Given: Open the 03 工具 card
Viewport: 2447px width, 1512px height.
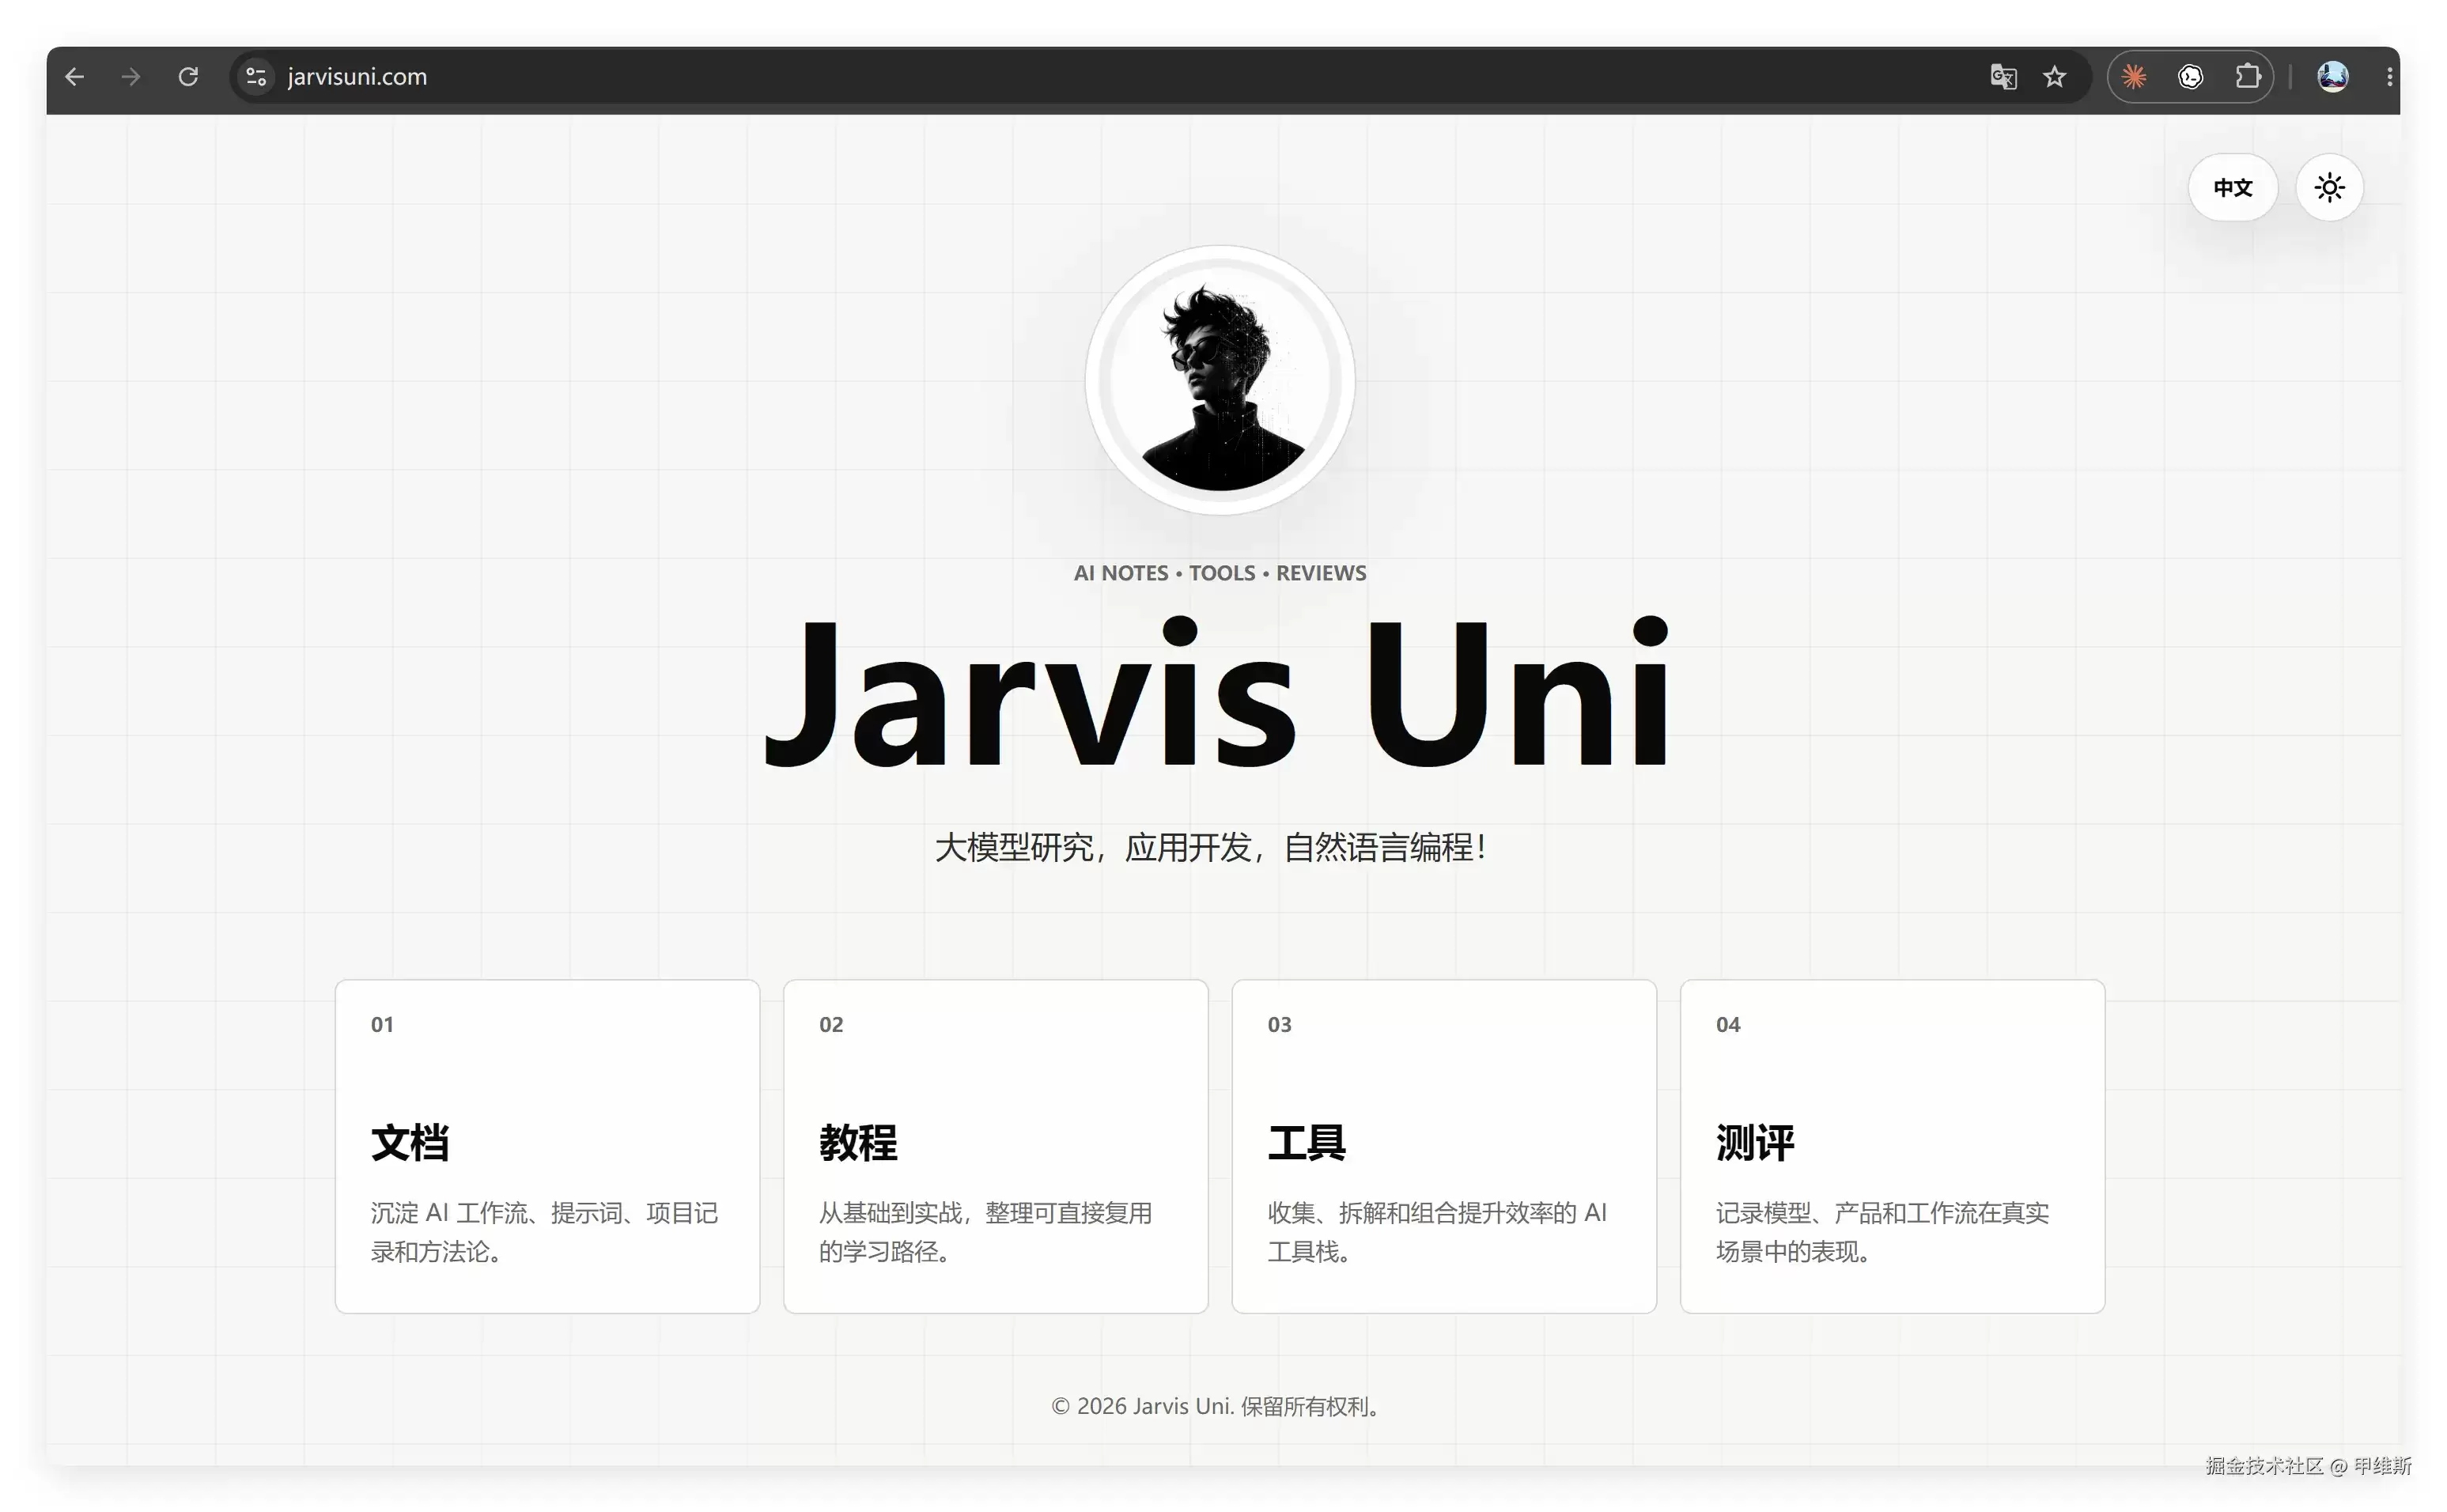Looking at the screenshot, I should (1444, 1146).
